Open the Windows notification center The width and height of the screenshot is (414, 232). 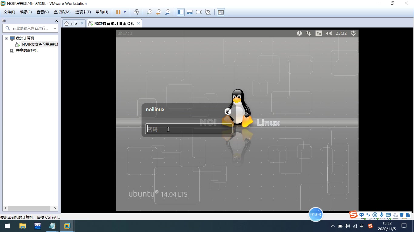404,226
